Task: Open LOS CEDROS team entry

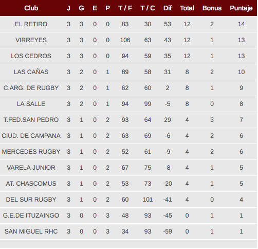Action: coord(31,56)
